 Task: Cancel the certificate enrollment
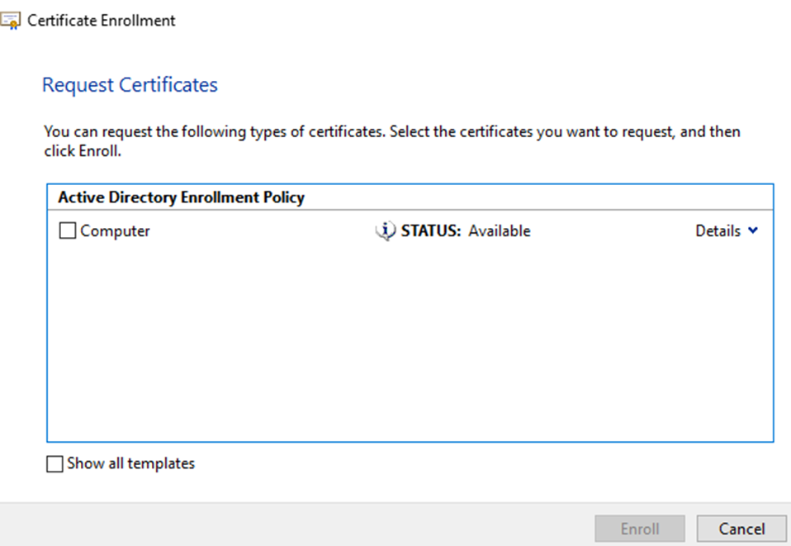point(741,529)
